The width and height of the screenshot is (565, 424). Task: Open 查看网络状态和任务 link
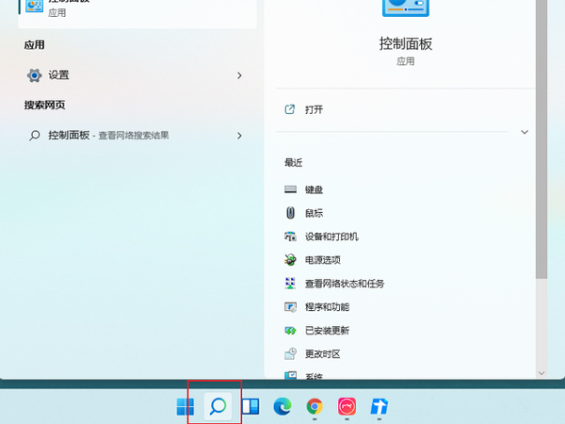pos(344,284)
